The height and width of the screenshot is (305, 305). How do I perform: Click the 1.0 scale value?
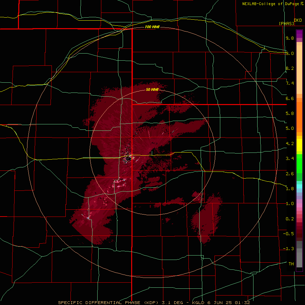[x=290, y=204]
